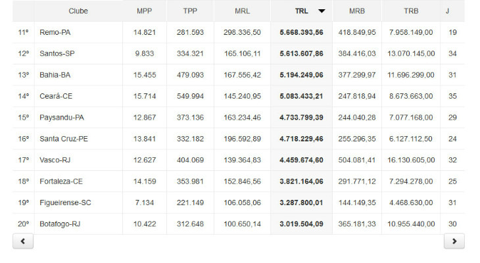
Task: Select the Vasco-RJ row
Action: tap(56, 160)
